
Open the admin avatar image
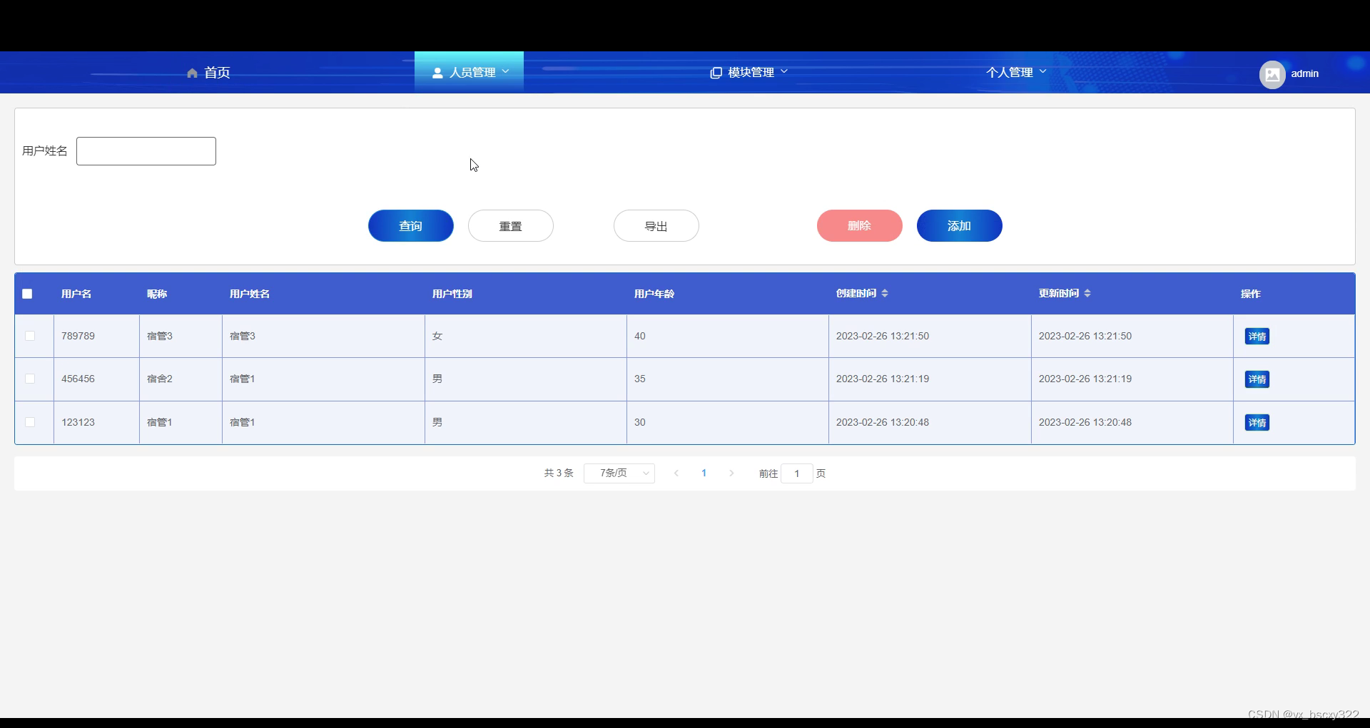[x=1272, y=74]
